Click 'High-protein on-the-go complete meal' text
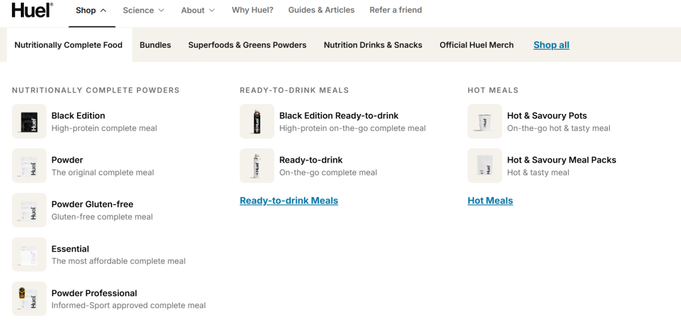The image size is (681, 327). [352, 129]
